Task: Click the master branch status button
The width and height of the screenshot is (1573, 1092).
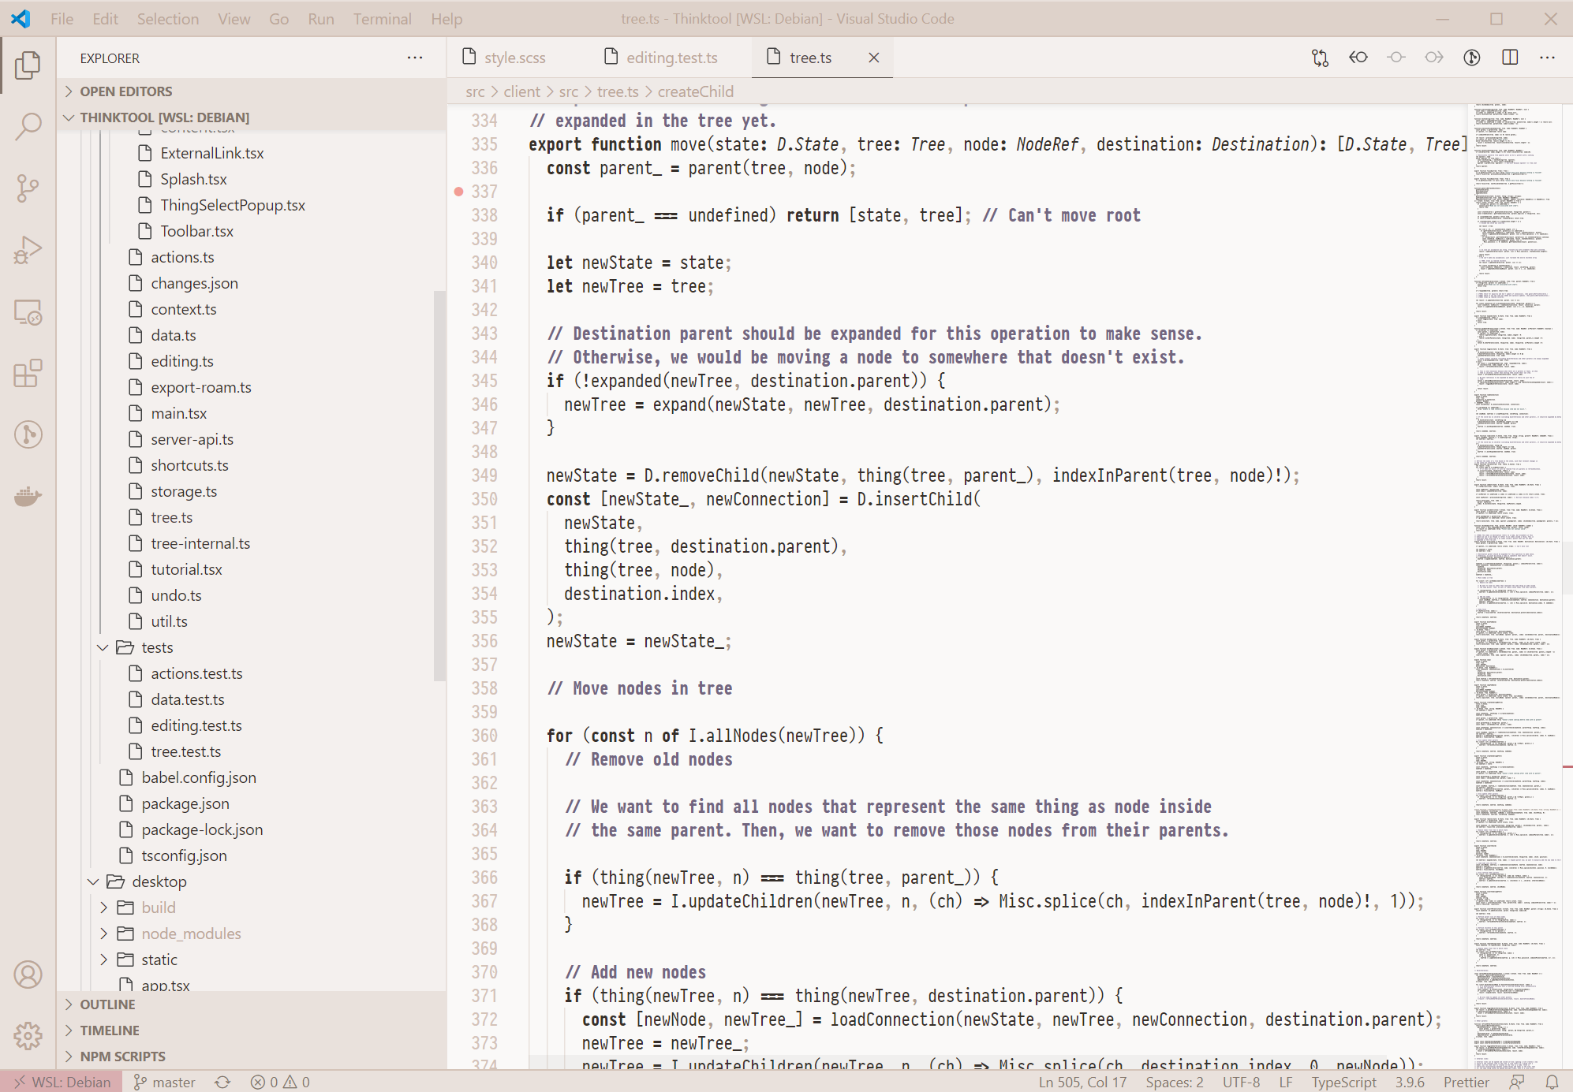Action: (x=164, y=1082)
